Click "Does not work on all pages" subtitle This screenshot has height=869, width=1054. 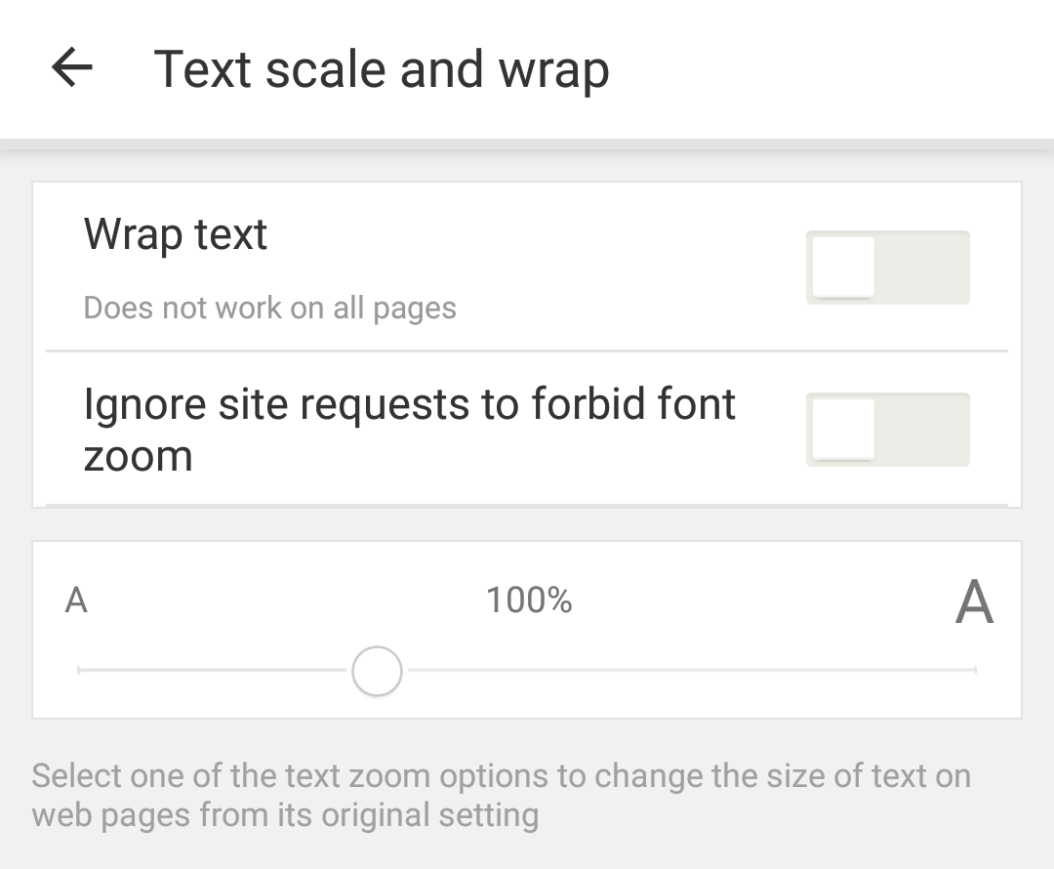point(270,308)
